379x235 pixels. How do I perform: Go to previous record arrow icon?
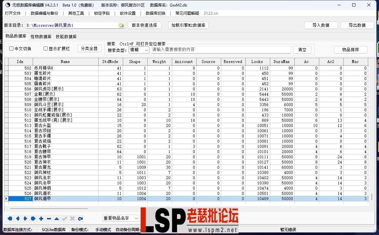[17, 219]
